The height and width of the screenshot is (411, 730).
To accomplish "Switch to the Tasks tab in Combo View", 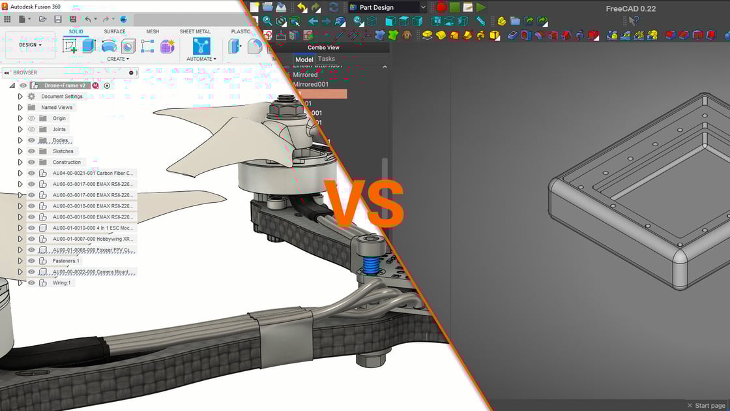I will (326, 59).
